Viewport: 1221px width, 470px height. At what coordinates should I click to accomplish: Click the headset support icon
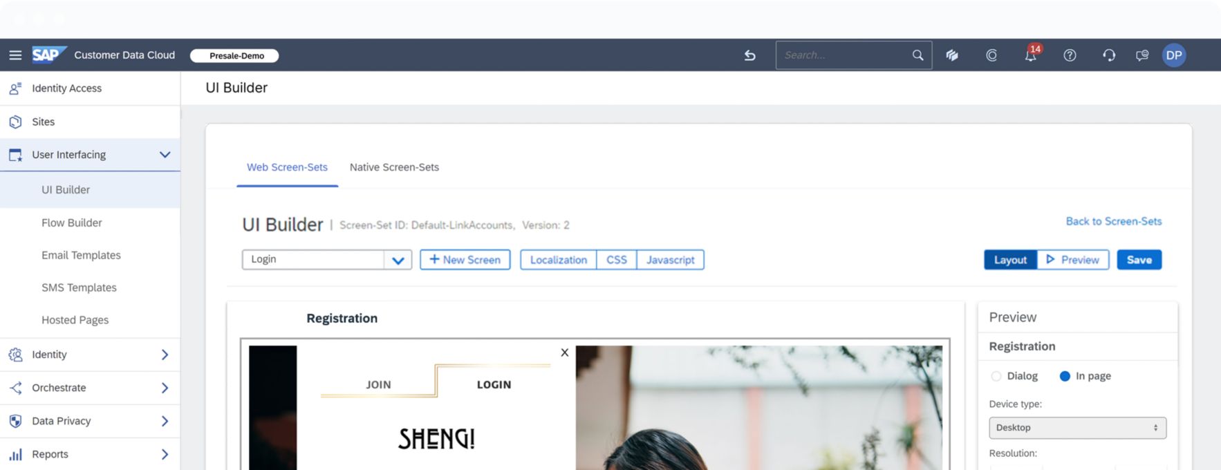(x=1109, y=55)
